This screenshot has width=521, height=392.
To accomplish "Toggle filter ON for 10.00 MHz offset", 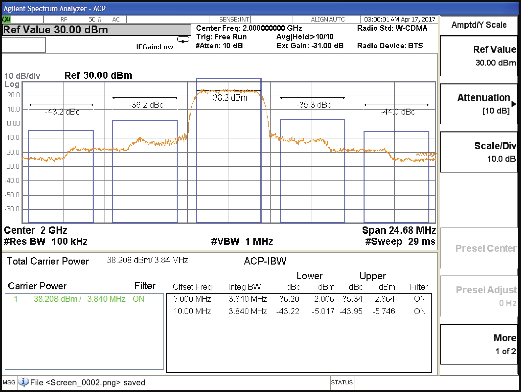I will pyautogui.click(x=419, y=311).
